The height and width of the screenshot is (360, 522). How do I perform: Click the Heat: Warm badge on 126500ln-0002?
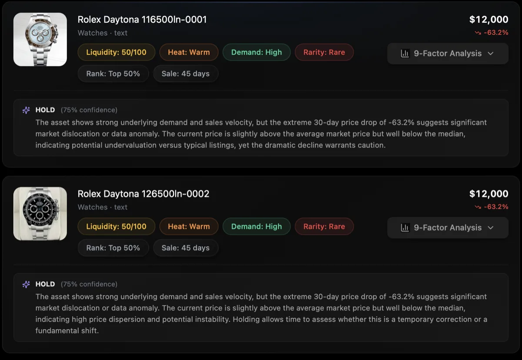coord(189,227)
